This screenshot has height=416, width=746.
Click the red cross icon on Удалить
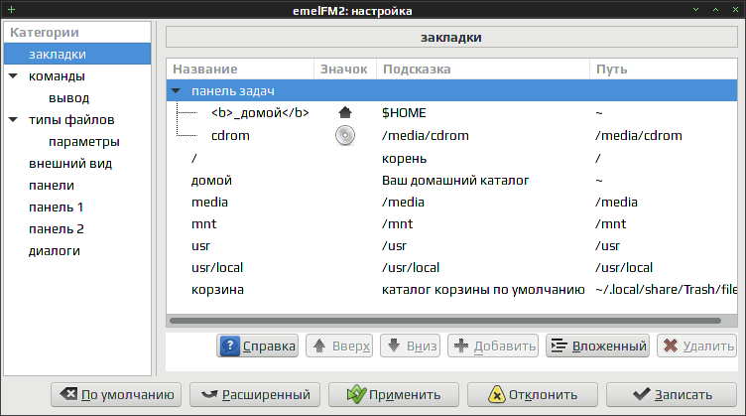(671, 346)
